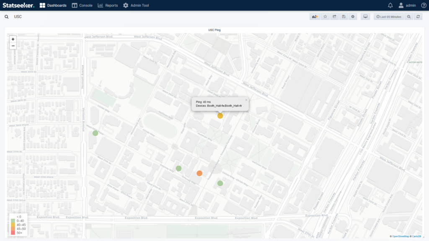Click the refresh dashboard icon
The image size is (429, 241).
pyautogui.click(x=418, y=17)
